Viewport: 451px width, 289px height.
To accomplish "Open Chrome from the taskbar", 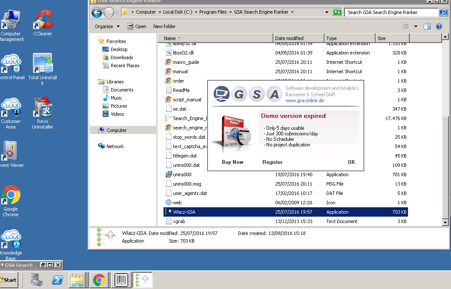I will (99, 280).
